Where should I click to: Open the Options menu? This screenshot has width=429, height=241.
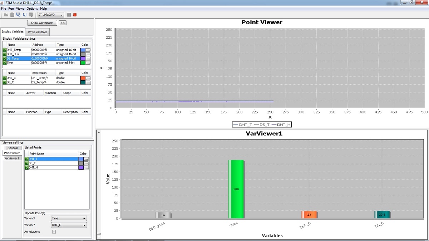32,8
